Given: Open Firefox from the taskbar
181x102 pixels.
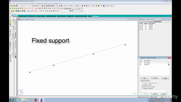Looking at the screenshot, I should [x=36, y=100].
